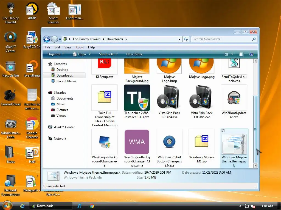Click the Windows Mojave theme.themepack icon
The image size is (281, 210).
pos(234,144)
